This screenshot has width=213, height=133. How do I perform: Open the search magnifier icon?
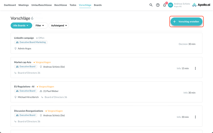pos(151,5)
